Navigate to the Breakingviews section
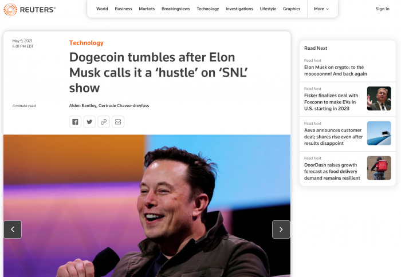This screenshot has width=401, height=277. pyautogui.click(x=176, y=9)
